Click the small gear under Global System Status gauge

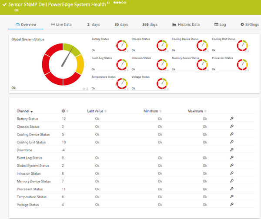pos(84,89)
